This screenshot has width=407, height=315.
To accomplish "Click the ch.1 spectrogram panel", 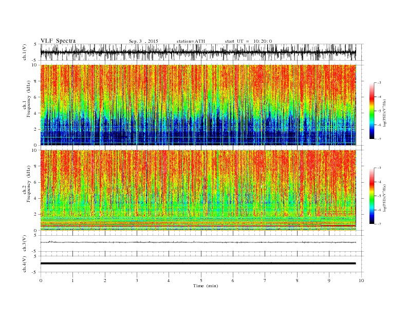I will [198, 105].
